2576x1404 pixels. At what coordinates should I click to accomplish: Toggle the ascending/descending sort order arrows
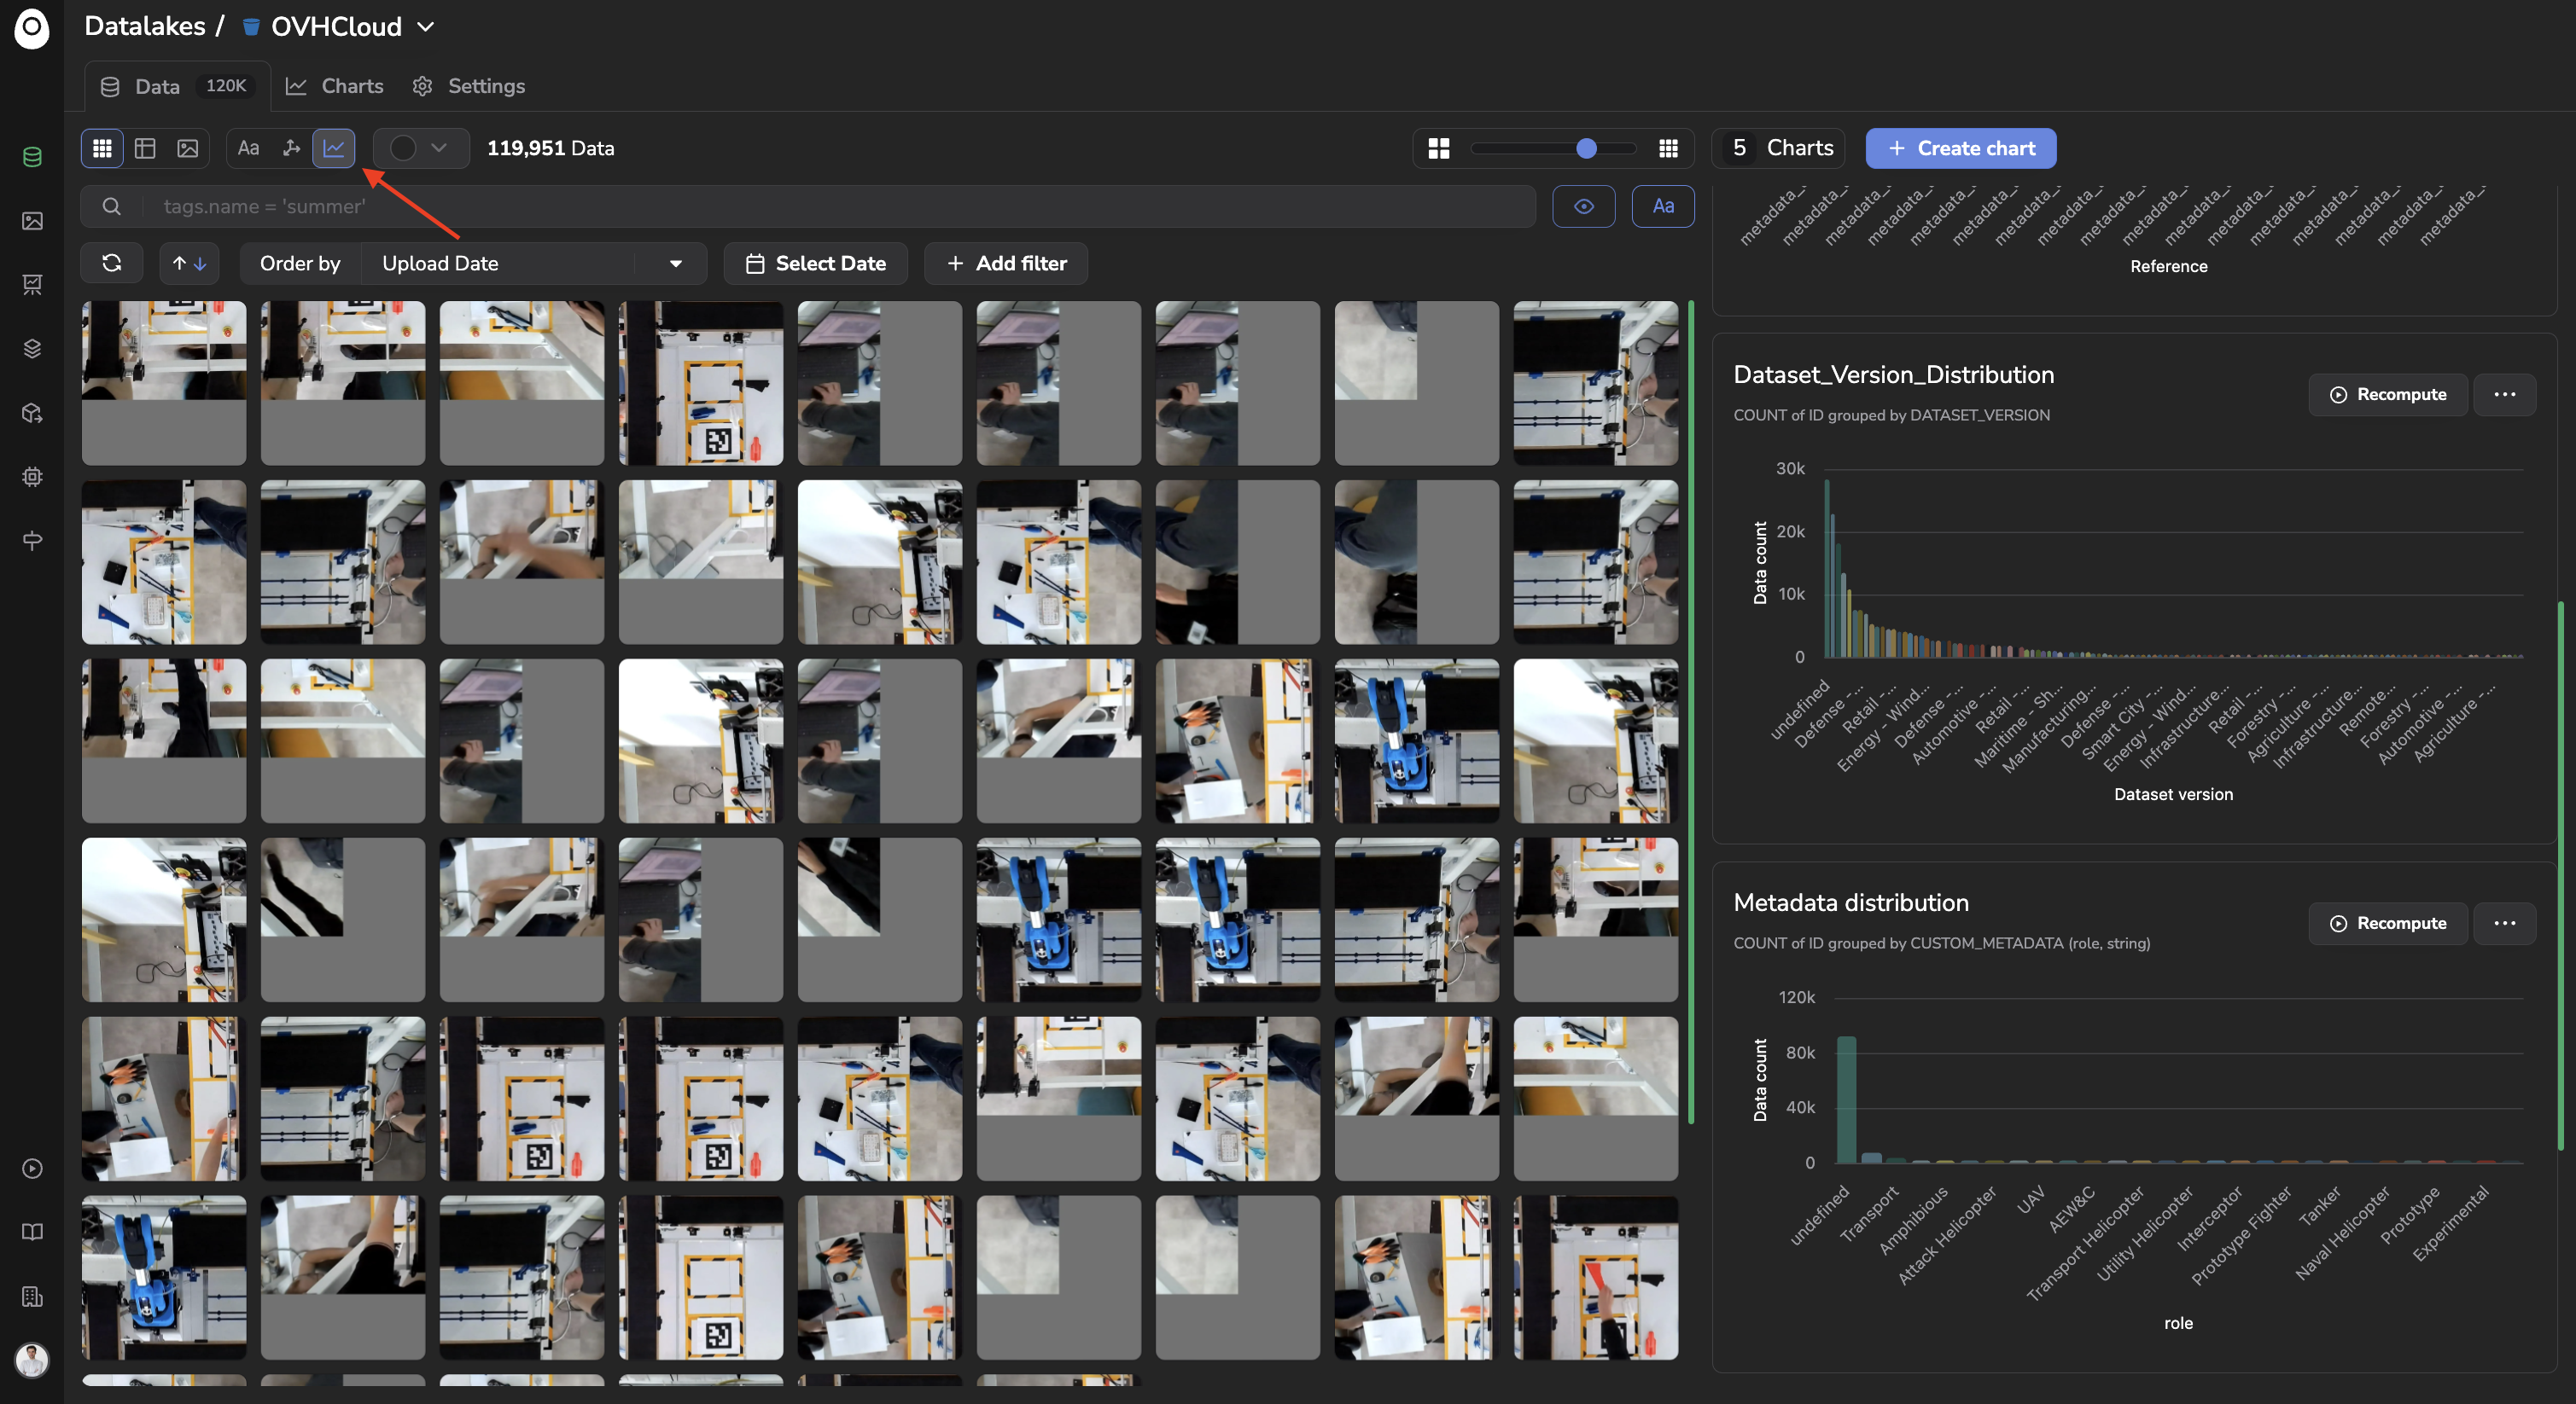pos(189,263)
